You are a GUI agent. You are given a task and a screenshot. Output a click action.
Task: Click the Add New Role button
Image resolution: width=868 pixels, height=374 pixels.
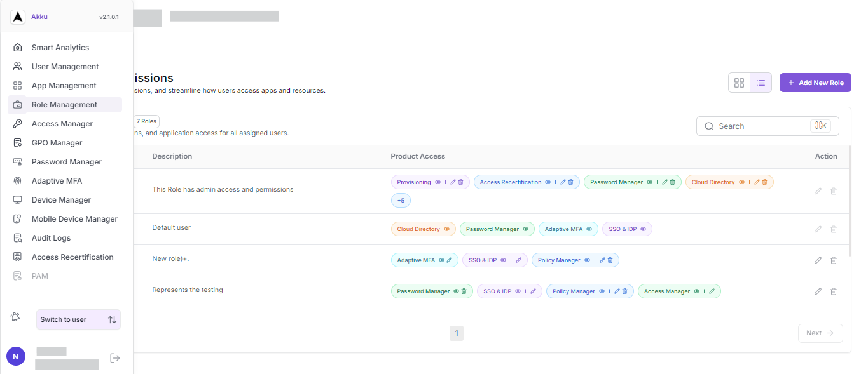[815, 83]
